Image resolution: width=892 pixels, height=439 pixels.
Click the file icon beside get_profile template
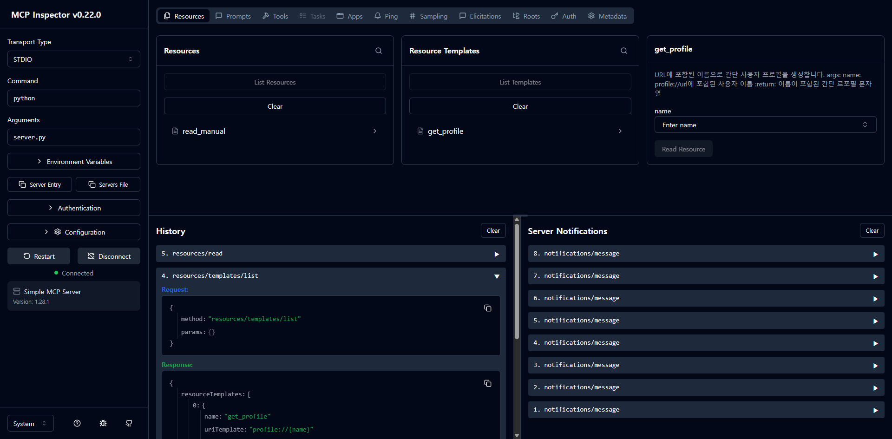(x=420, y=131)
